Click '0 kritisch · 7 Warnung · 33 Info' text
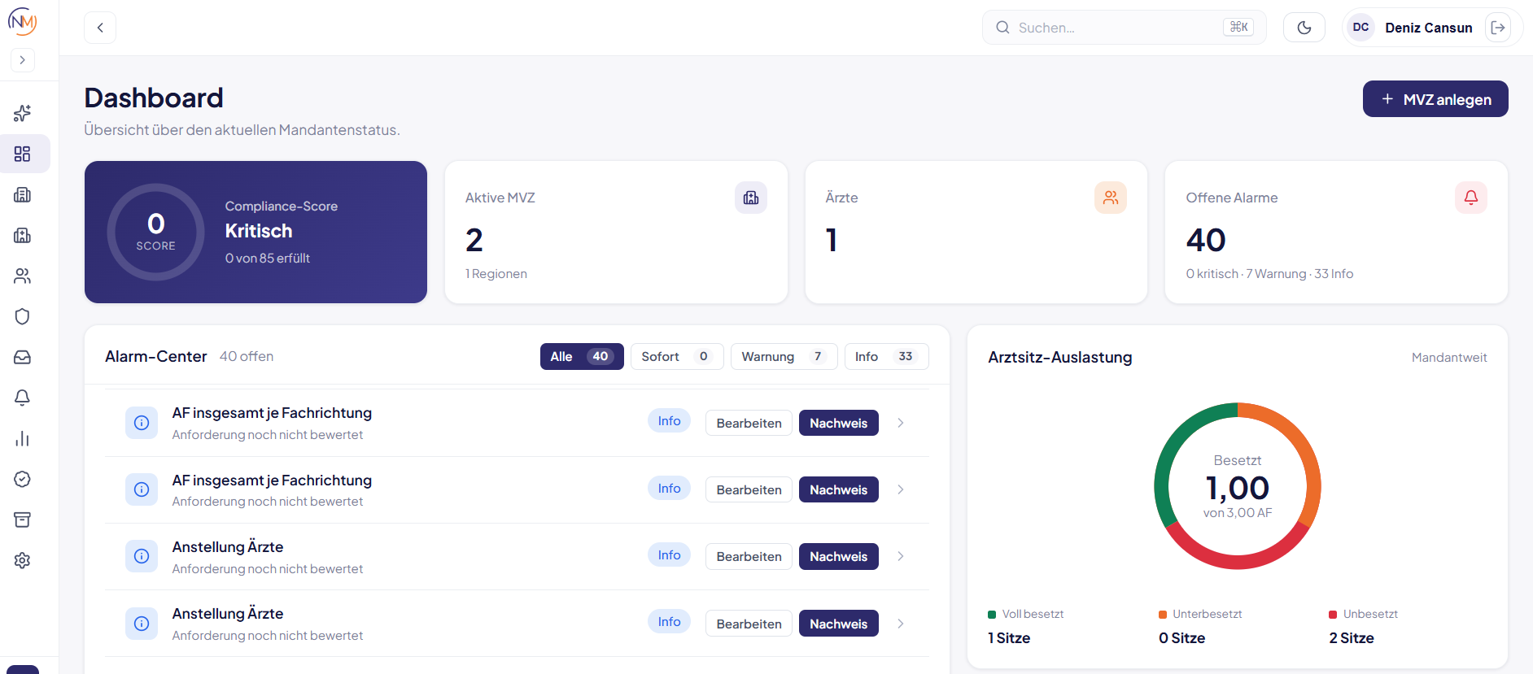Image resolution: width=1533 pixels, height=674 pixels. tap(1269, 274)
